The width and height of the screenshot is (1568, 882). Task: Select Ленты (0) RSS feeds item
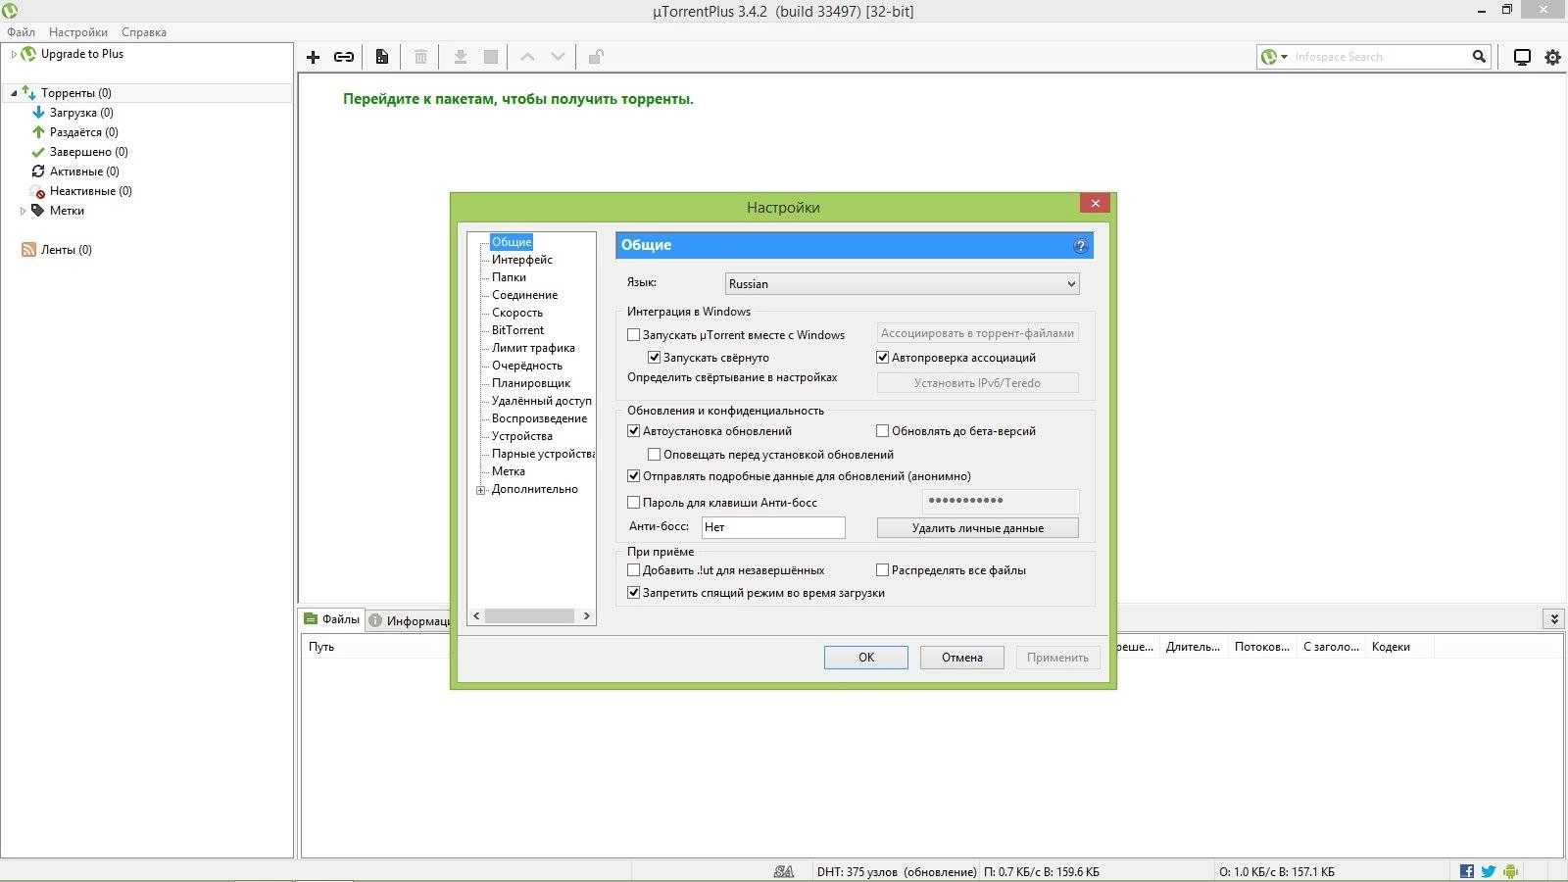pyautogui.click(x=66, y=250)
